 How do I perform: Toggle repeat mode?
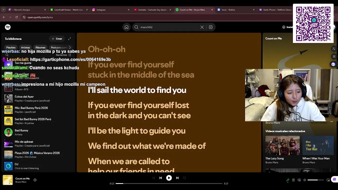tap(185, 178)
